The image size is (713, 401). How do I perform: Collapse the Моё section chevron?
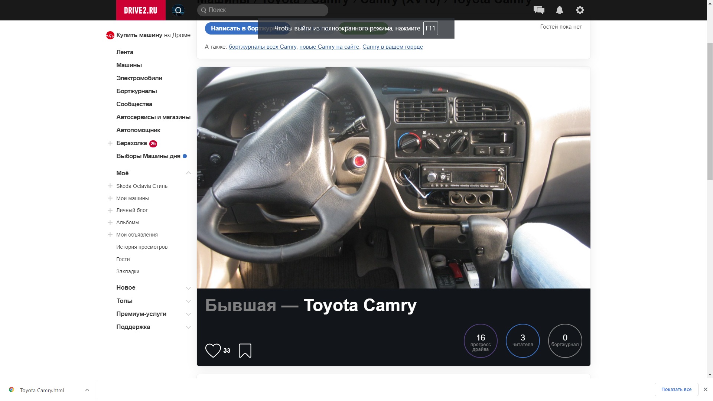coord(188,173)
